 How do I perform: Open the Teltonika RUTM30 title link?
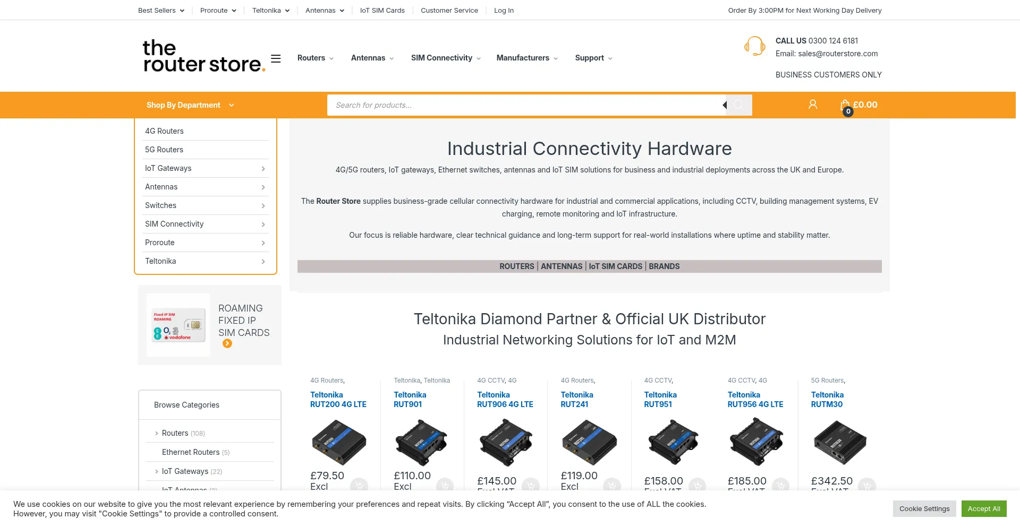click(x=827, y=400)
